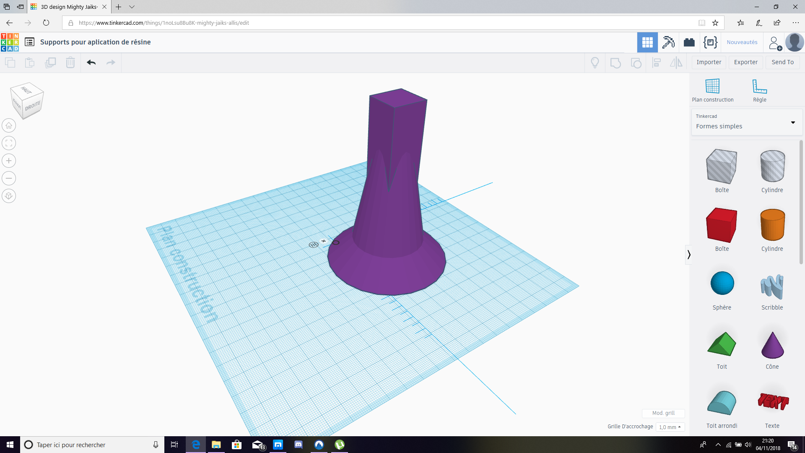Select the Règle ruler tool
This screenshot has height=453, width=805.
click(x=759, y=90)
